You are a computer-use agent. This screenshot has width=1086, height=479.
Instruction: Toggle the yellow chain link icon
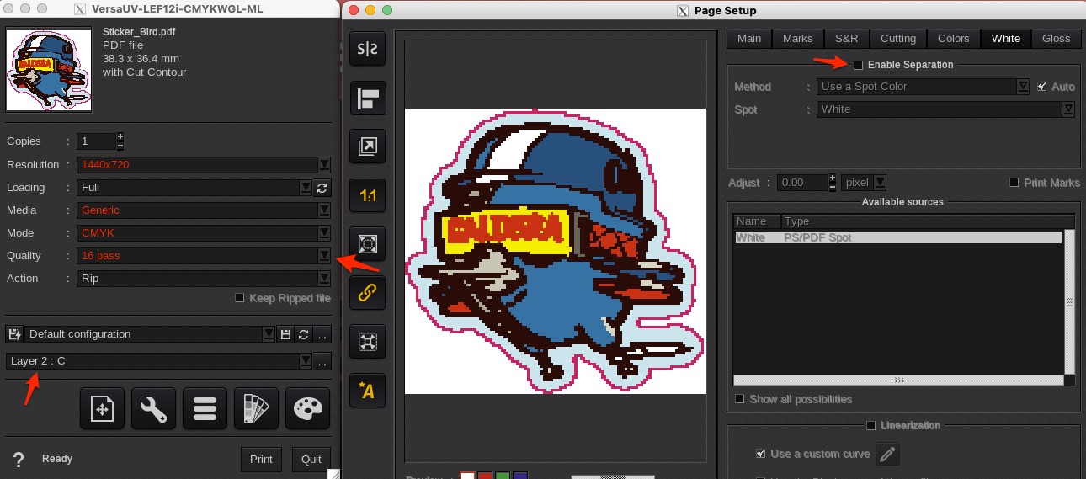368,293
